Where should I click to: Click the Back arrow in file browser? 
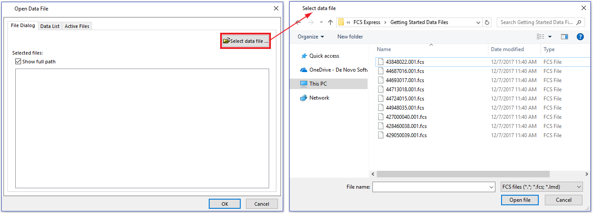pyautogui.click(x=298, y=22)
